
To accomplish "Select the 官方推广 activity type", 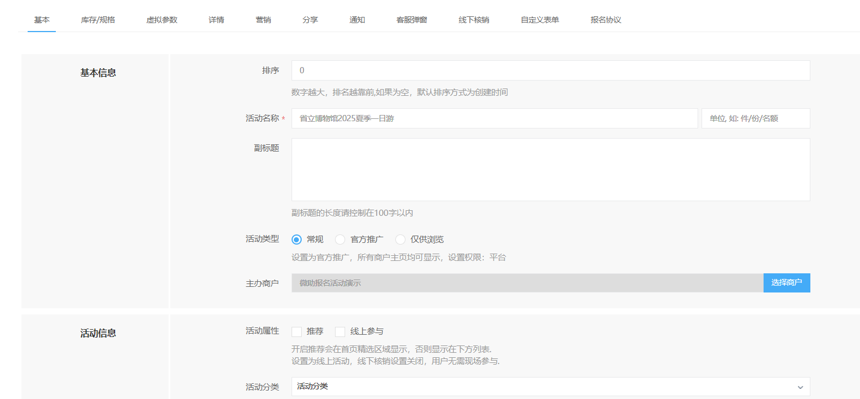I will point(340,239).
